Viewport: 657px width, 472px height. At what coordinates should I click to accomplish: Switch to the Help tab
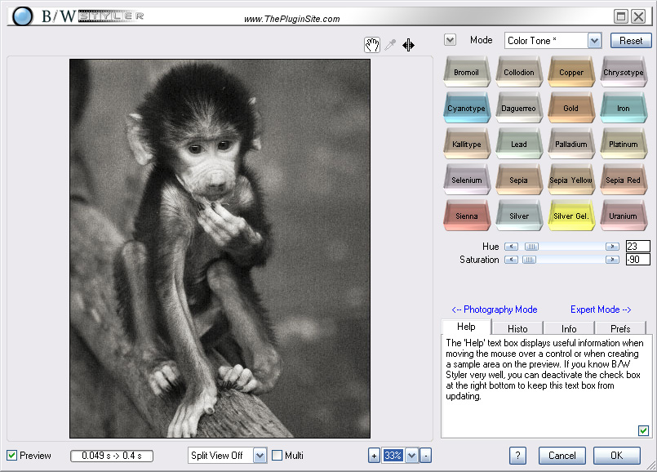pos(466,327)
